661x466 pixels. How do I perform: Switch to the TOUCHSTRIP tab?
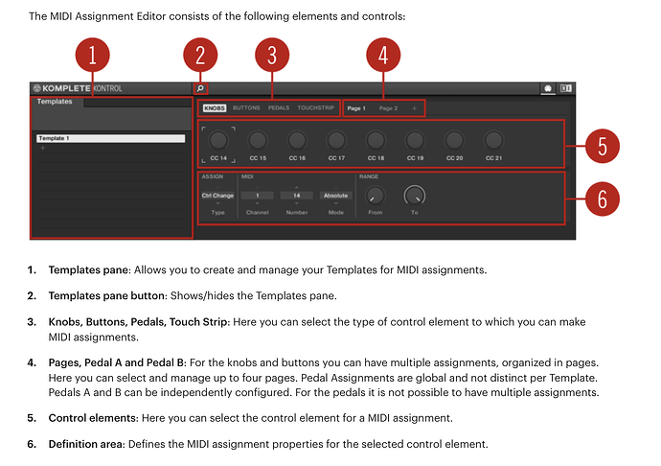click(316, 108)
